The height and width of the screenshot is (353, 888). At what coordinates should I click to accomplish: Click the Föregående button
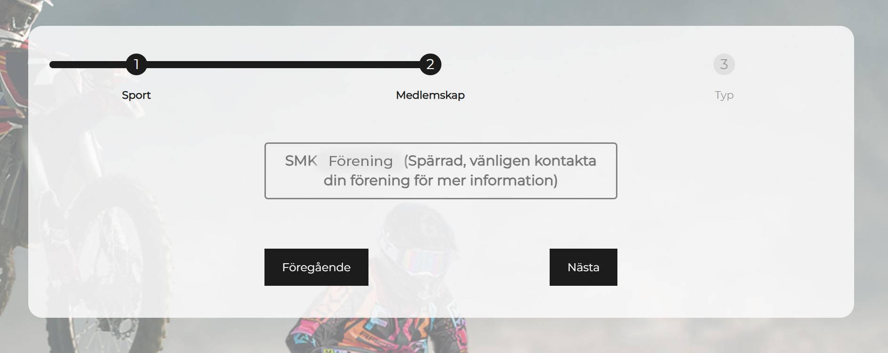click(x=316, y=267)
